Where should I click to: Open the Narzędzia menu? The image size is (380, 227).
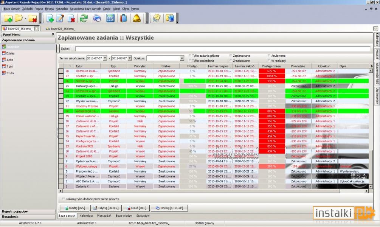(62, 9)
